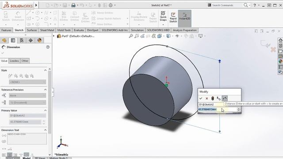This screenshot has height=159, width=283.
Task: Open the Tolerance Type None dropdown
Action: click(x=27, y=95)
